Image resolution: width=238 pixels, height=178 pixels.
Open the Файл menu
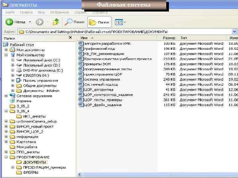10,12
